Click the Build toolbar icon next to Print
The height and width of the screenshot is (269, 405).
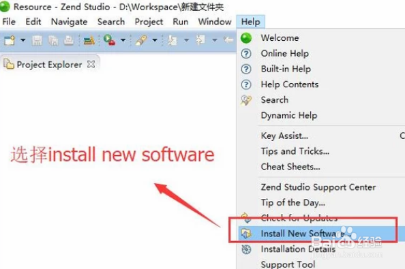pyautogui.click(x=89, y=40)
